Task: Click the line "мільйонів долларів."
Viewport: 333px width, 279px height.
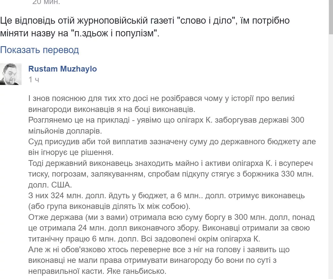Action: [x=65, y=131]
